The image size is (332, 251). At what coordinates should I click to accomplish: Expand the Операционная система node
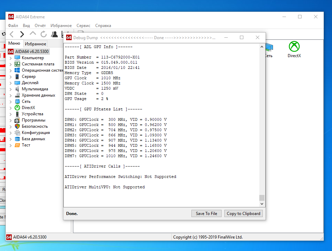[11, 71]
